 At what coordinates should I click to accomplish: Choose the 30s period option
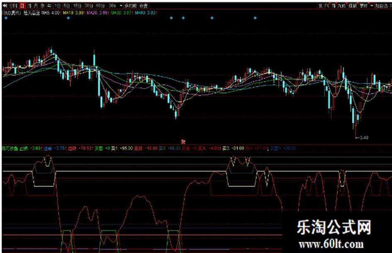pos(112,5)
